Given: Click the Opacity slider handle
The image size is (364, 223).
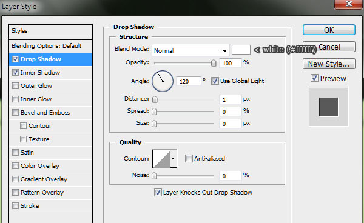Looking at the screenshot, I should click(214, 63).
